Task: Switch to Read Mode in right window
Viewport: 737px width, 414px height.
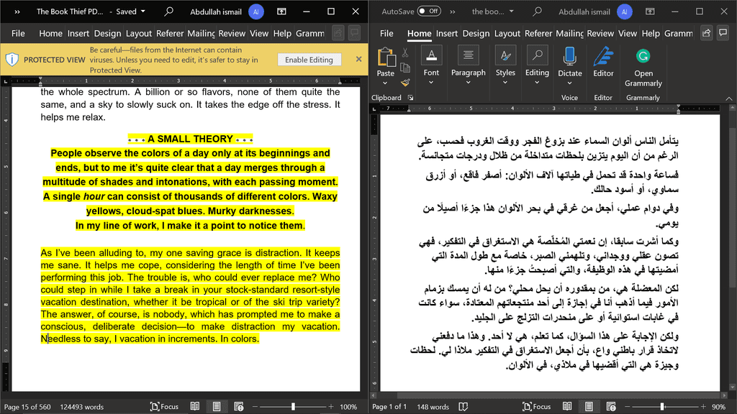Action: (567, 407)
